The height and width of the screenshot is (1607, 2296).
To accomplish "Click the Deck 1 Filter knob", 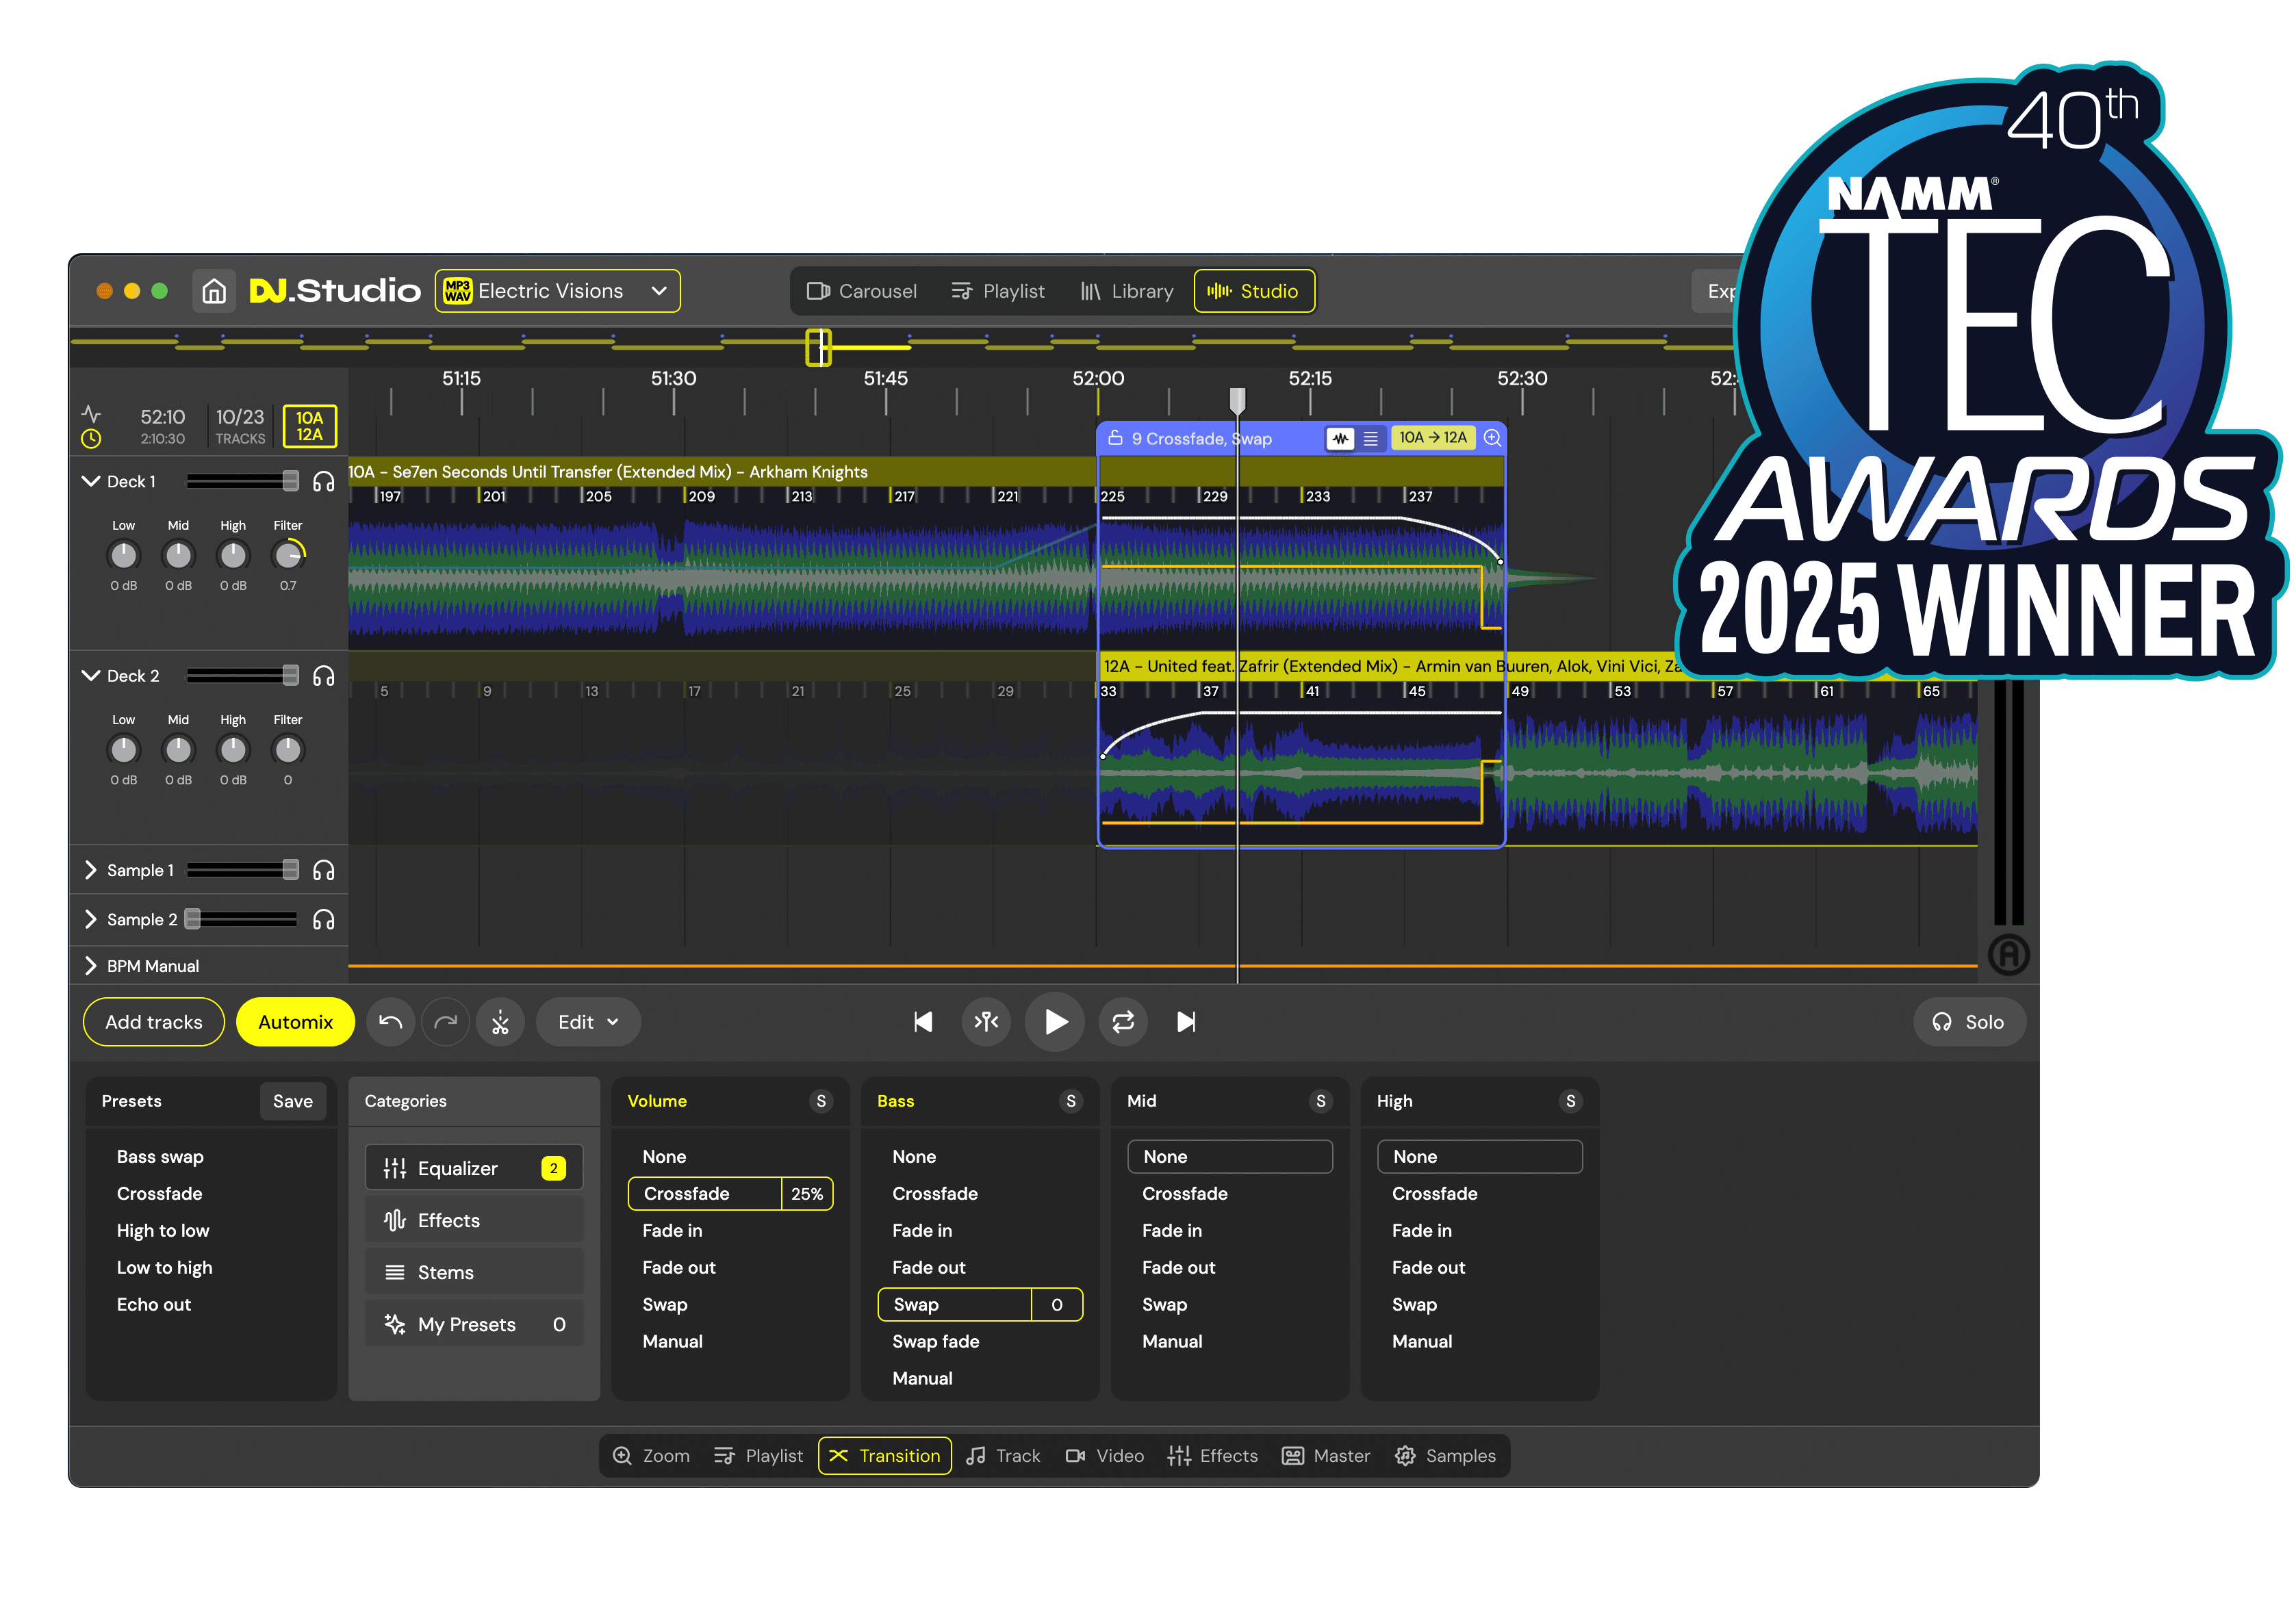I will pos(288,555).
